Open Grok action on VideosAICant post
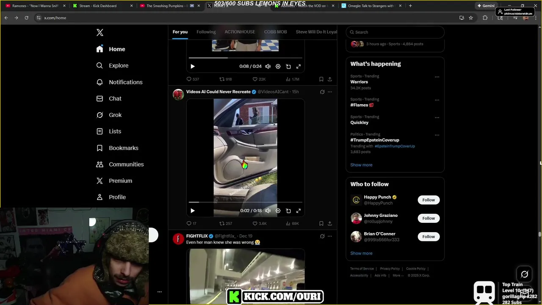The image size is (542, 305). 322,92
